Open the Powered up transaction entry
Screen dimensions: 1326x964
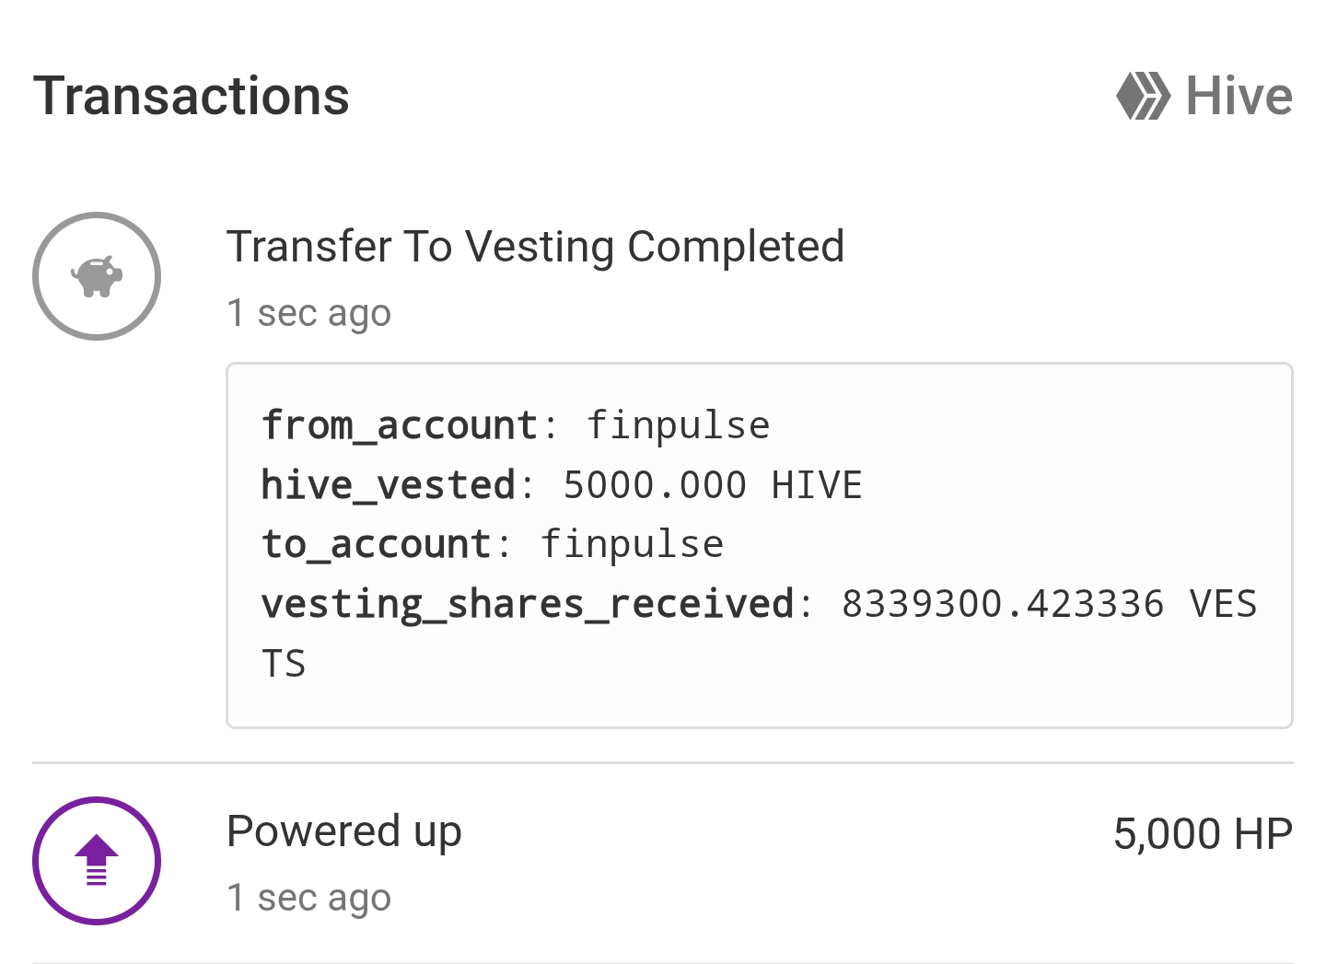(343, 831)
